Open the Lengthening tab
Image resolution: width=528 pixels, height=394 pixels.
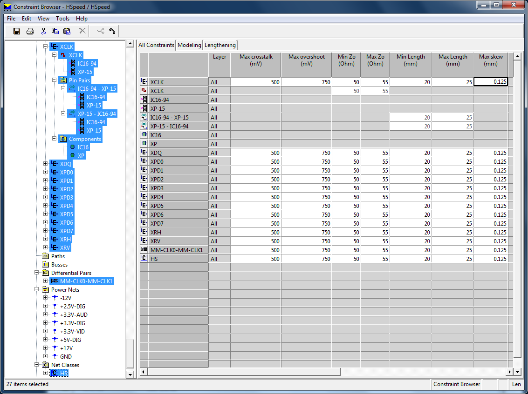(x=220, y=45)
